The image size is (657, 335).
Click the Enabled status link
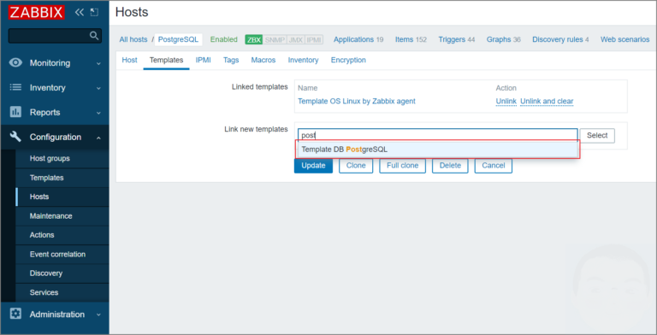click(x=224, y=39)
